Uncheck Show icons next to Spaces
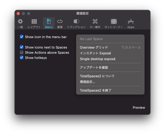The height and width of the screenshot is (134, 165). coord(22,47)
